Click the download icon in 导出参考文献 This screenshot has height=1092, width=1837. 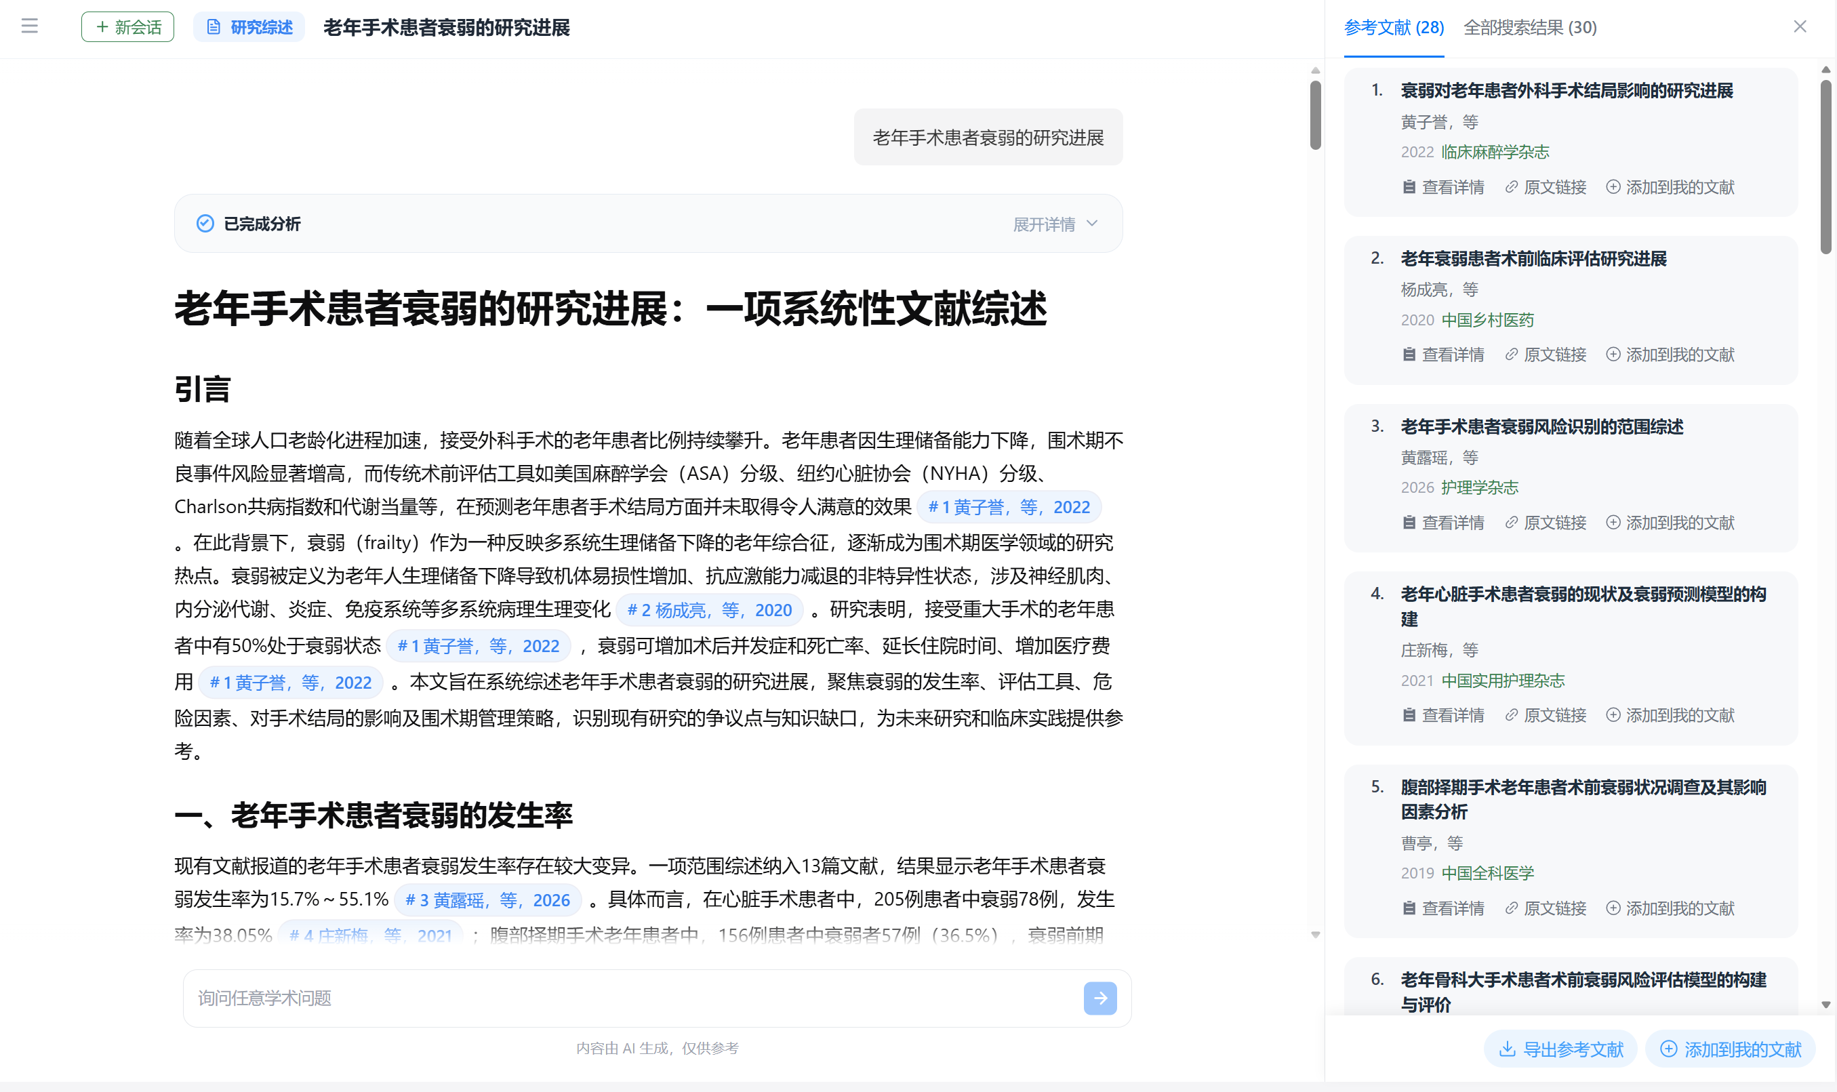(1507, 1049)
